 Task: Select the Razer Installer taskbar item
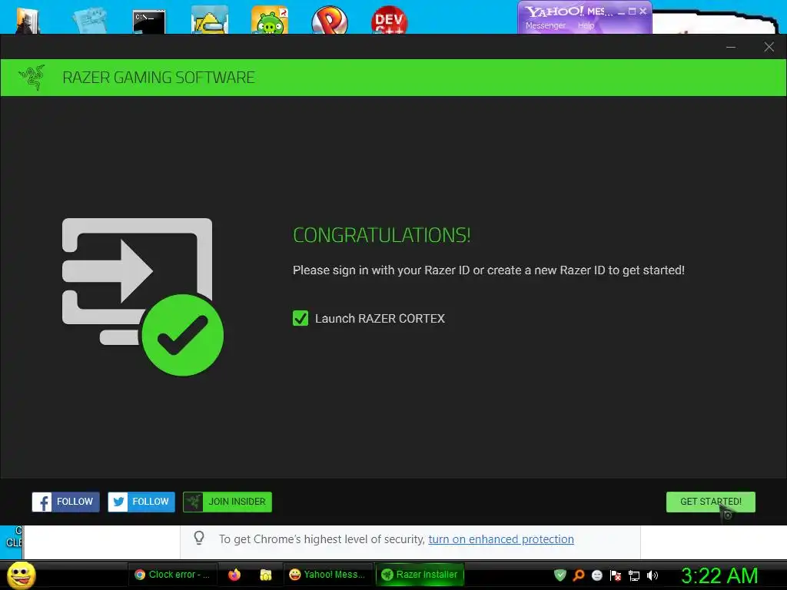420,575
